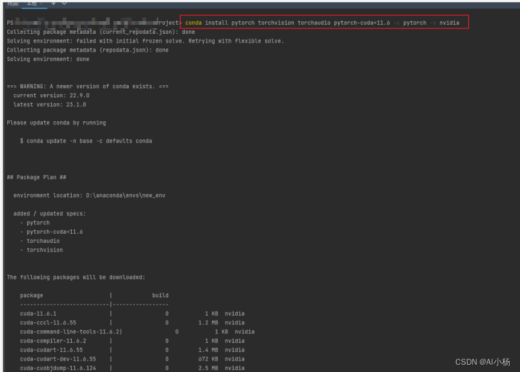Screen dimensions: 520x372
Task: Close the 本地 terminal tab
Action: click(41, 4)
